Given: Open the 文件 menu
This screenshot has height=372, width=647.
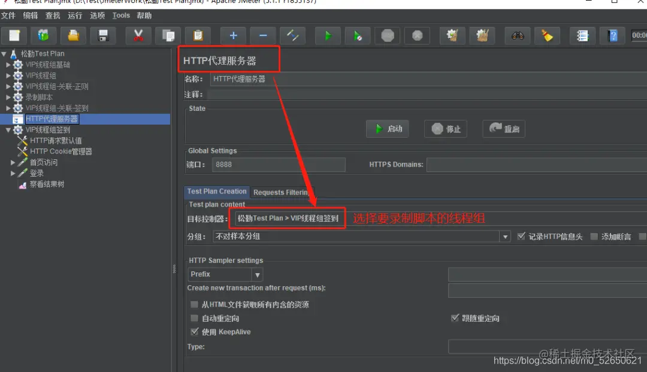Looking at the screenshot, I should coord(8,16).
